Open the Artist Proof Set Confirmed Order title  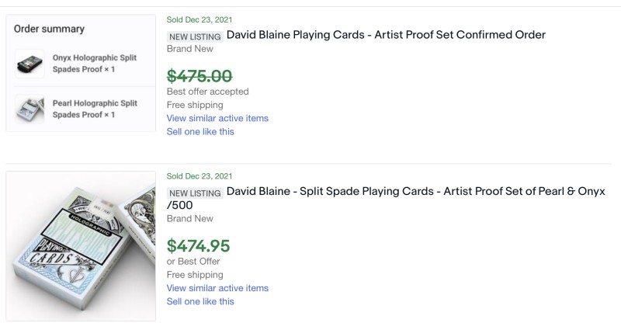pos(386,35)
